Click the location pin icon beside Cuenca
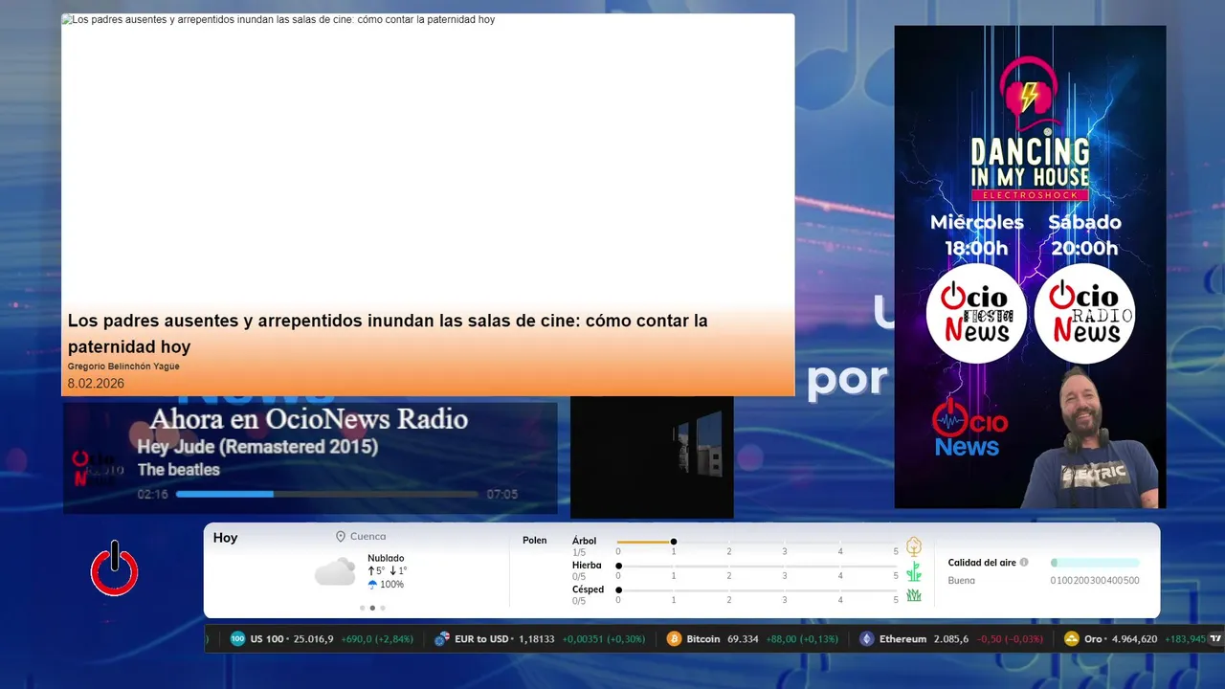This screenshot has height=689, width=1225. (341, 537)
